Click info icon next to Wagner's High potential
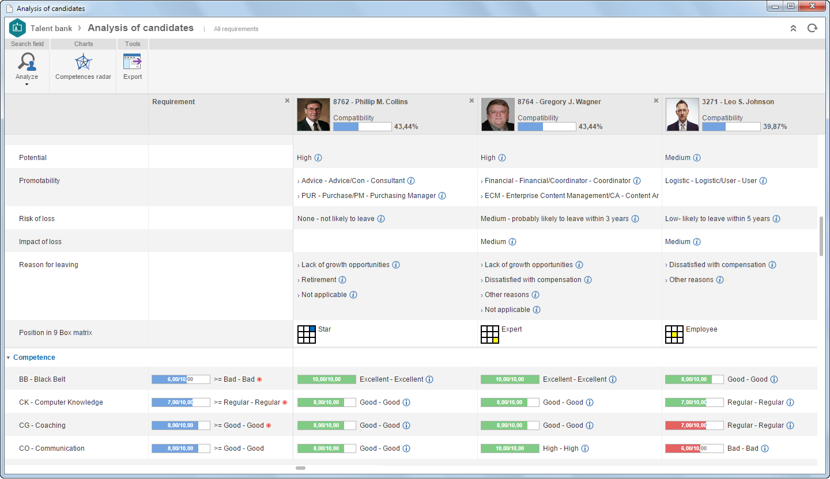This screenshot has width=830, height=479. pyautogui.click(x=502, y=158)
